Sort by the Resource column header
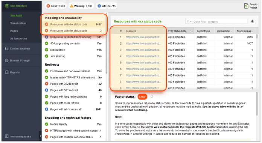This screenshot has height=143, width=262. pos(145,31)
